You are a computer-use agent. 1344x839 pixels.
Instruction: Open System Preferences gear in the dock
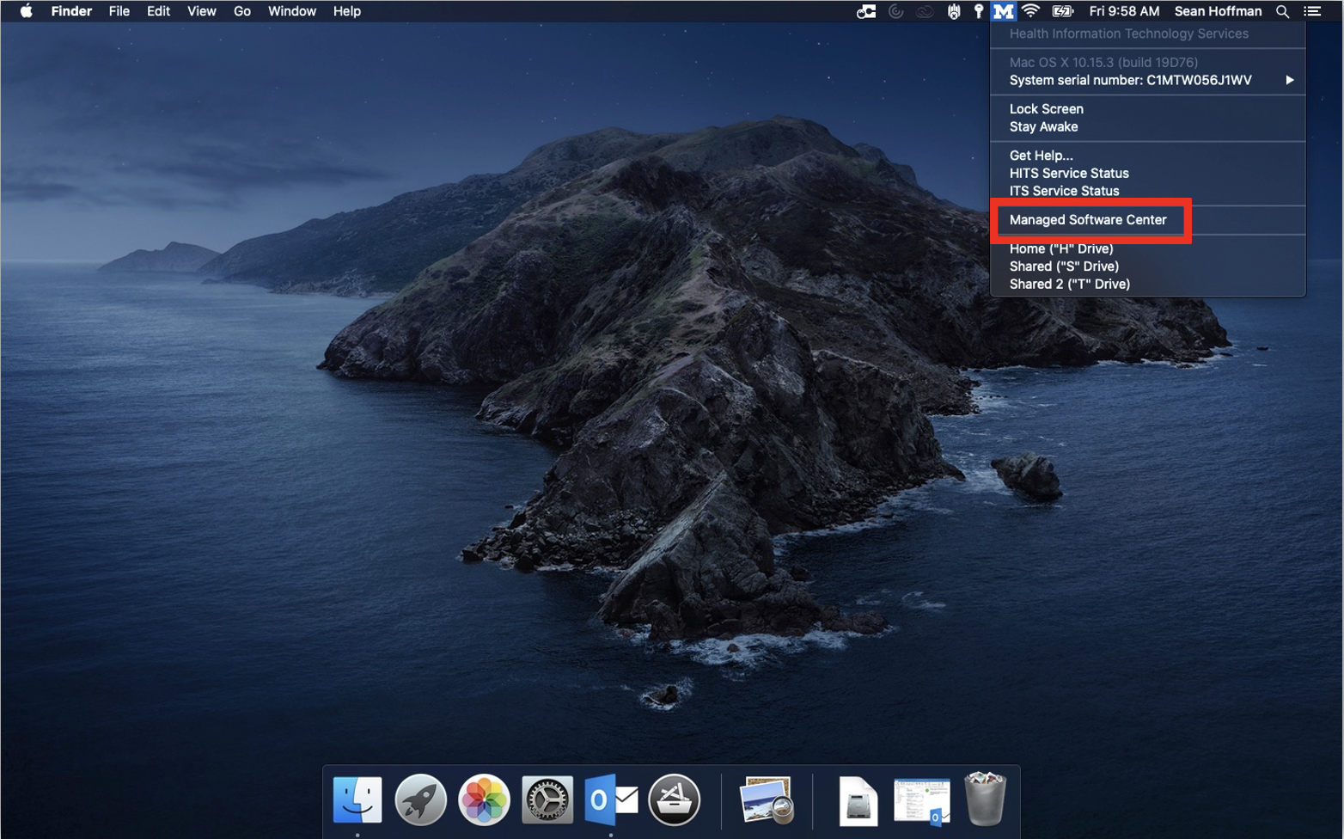pos(547,799)
